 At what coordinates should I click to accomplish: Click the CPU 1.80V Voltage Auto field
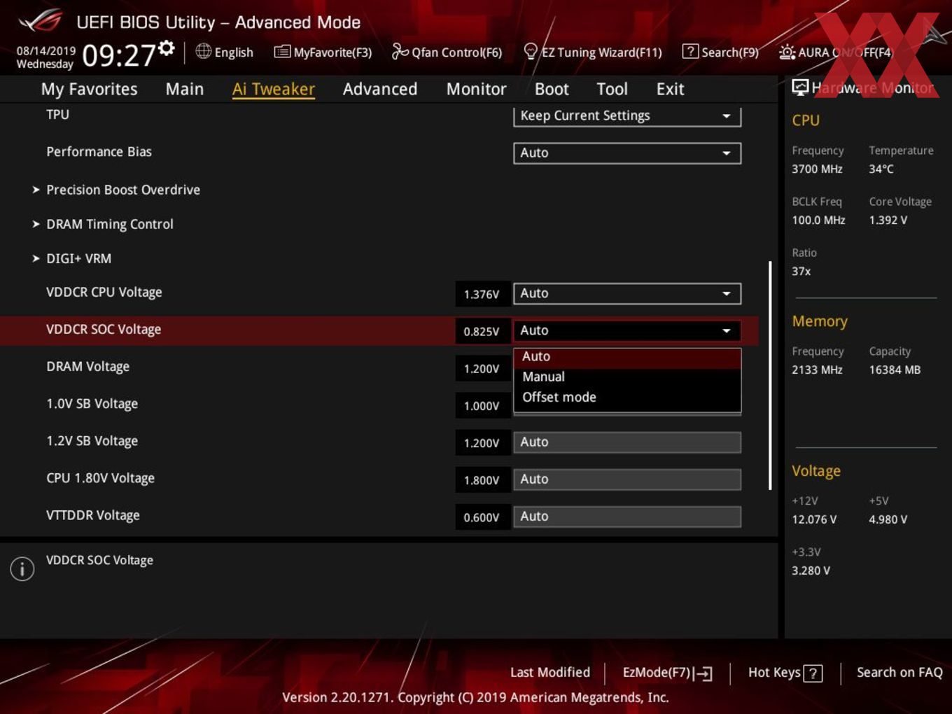627,479
